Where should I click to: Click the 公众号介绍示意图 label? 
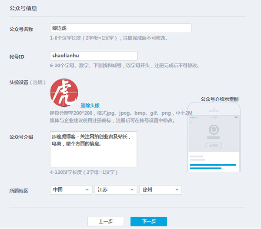[220, 99]
